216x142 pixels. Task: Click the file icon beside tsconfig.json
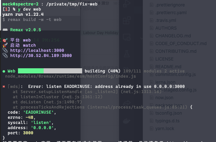pos(151,113)
